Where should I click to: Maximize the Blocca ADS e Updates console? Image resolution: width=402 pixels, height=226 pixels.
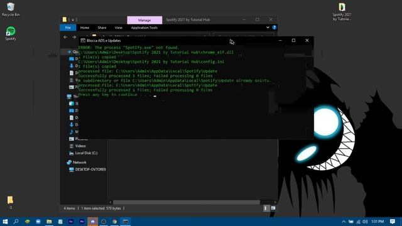(293, 40)
